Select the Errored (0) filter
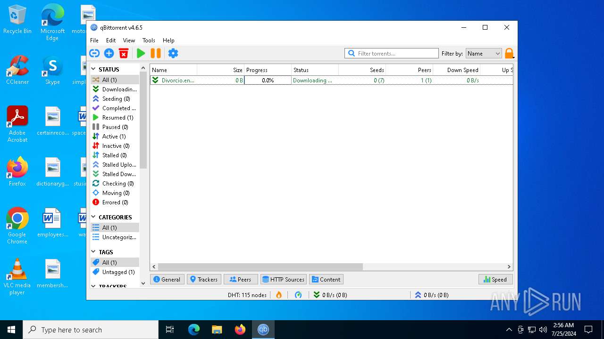Image resolution: width=604 pixels, height=339 pixels. 115,202
